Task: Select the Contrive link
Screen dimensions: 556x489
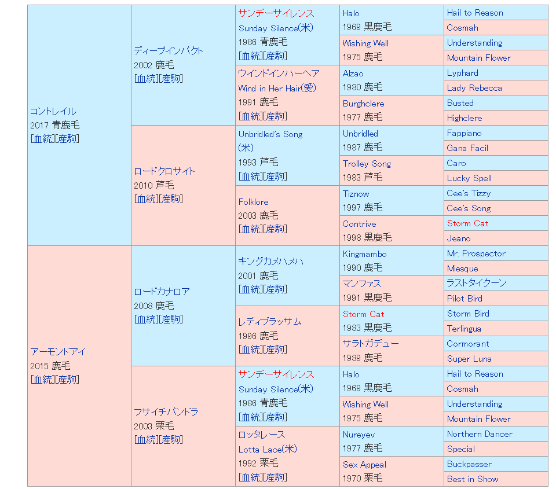Action: (x=359, y=225)
